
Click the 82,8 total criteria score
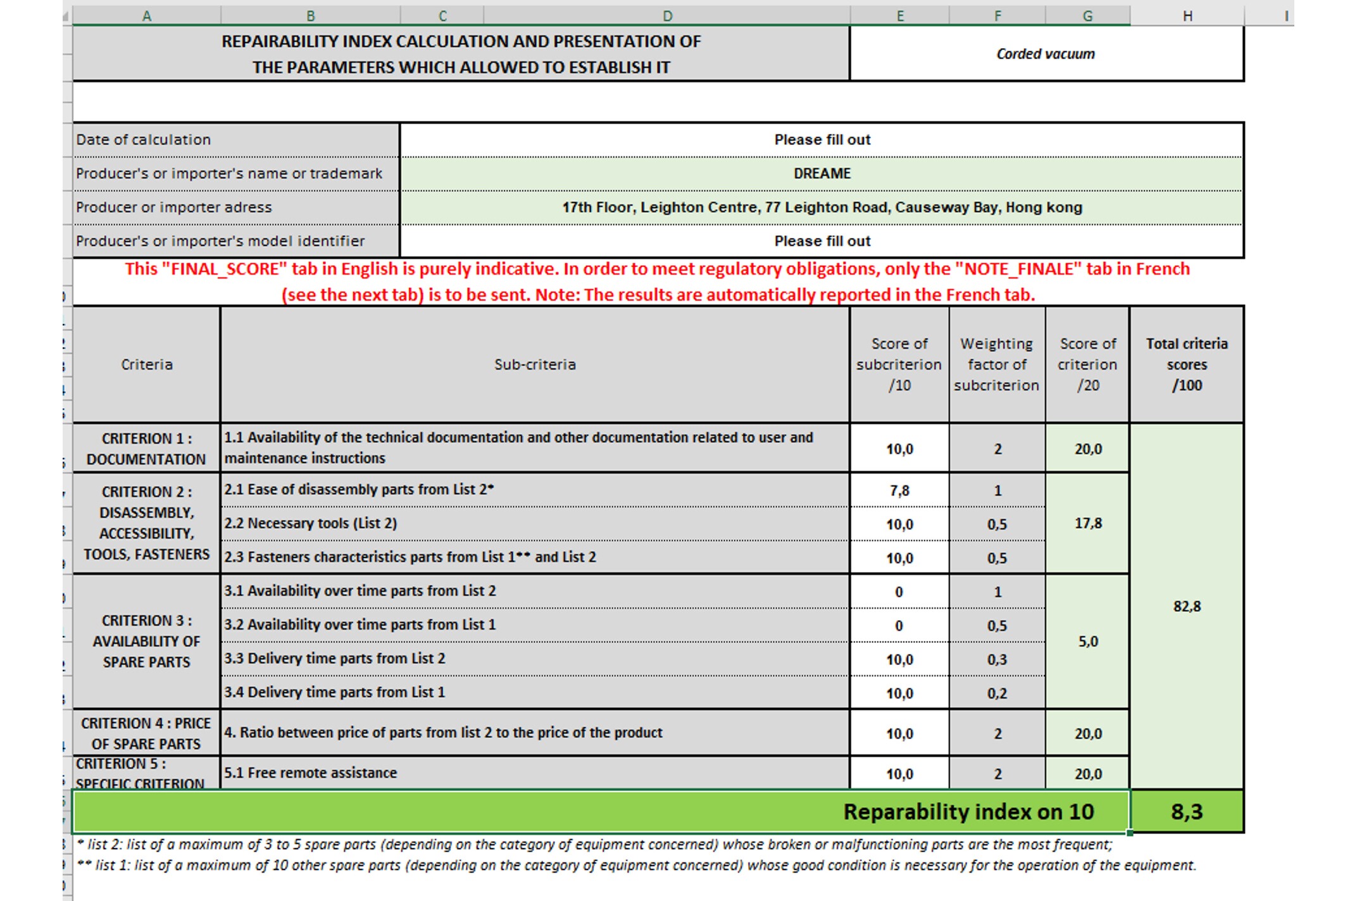pos(1187,606)
